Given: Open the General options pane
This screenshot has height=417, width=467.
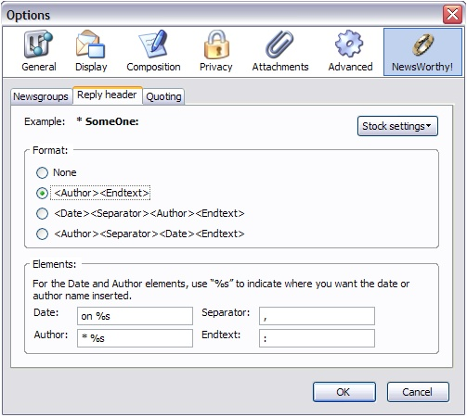Looking at the screenshot, I should coord(39,51).
